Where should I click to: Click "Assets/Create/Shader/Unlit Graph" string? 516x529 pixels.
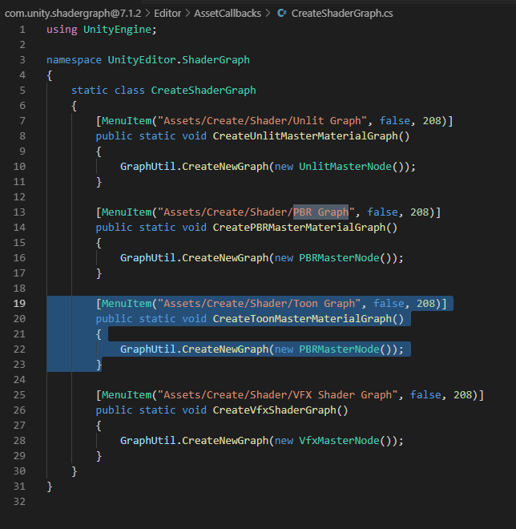(262, 121)
